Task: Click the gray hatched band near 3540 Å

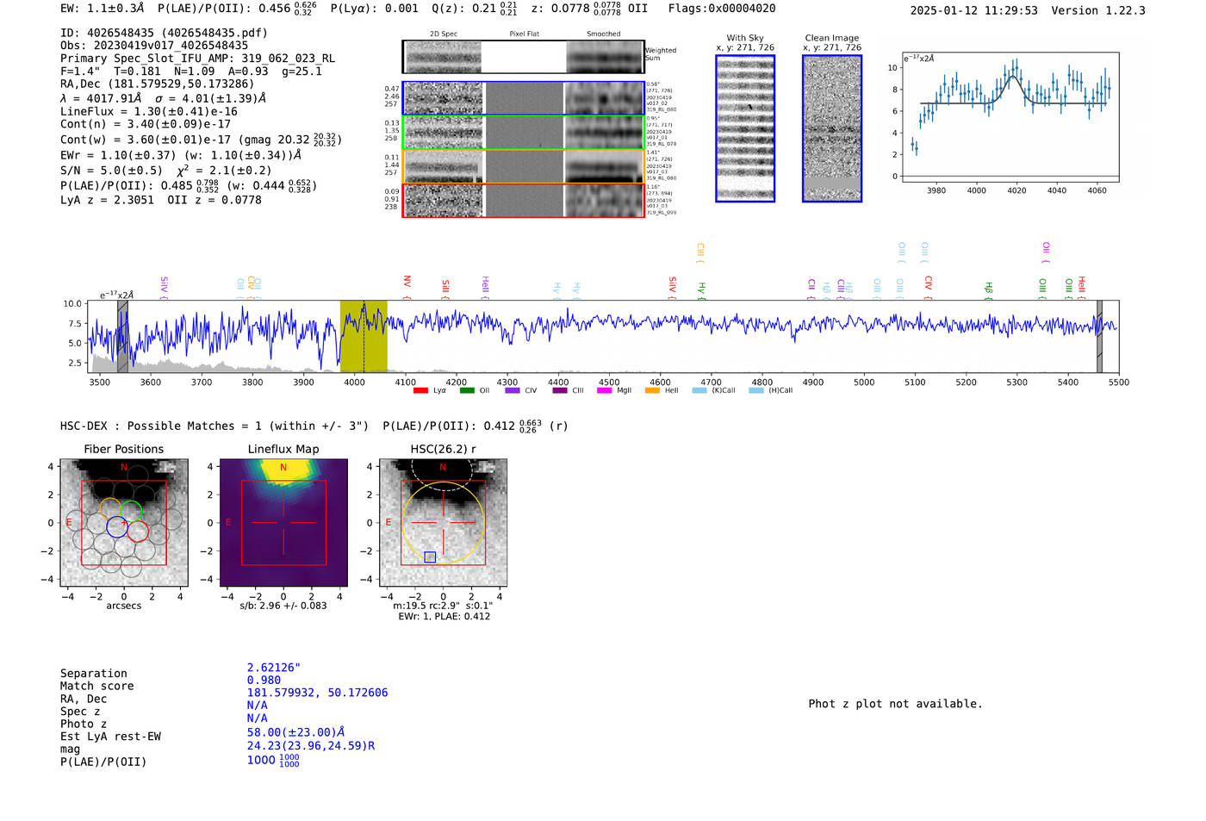Action: tap(122, 337)
